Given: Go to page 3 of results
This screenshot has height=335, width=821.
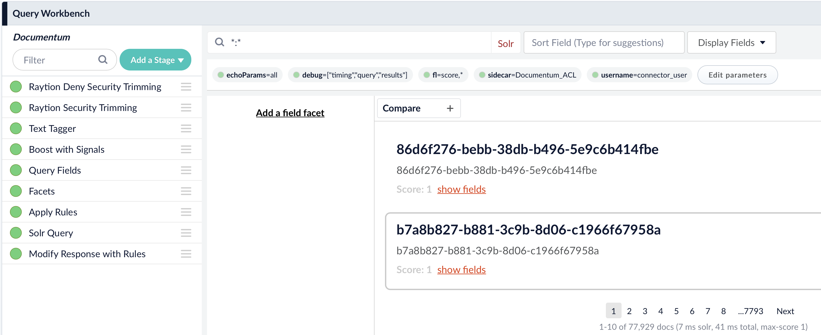Looking at the screenshot, I should [x=645, y=311].
